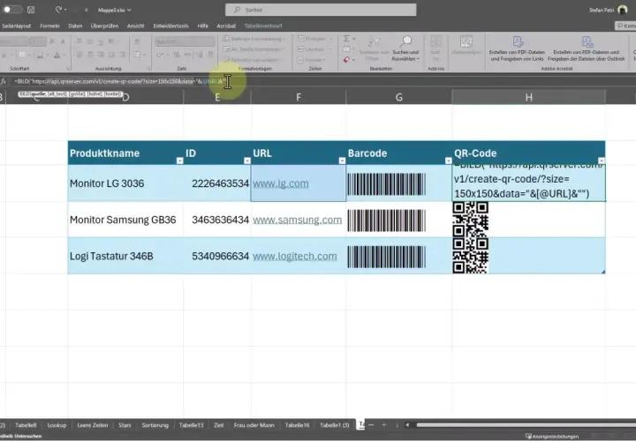The image size is (636, 441).
Task: Open the ID column filter dropdown
Action: (247, 161)
